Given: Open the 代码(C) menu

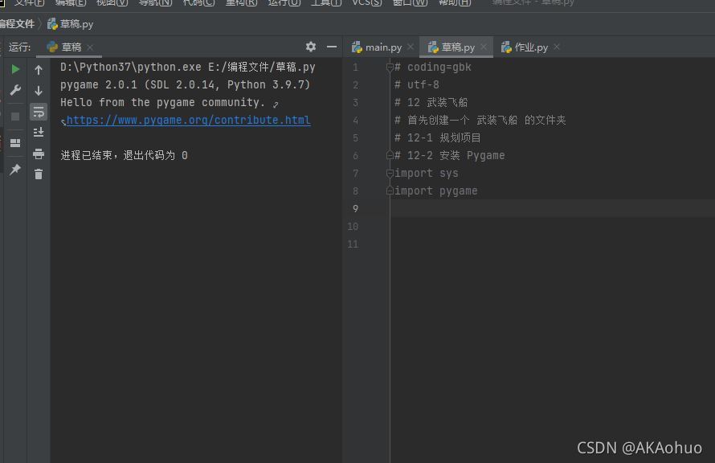Looking at the screenshot, I should pyautogui.click(x=198, y=2).
